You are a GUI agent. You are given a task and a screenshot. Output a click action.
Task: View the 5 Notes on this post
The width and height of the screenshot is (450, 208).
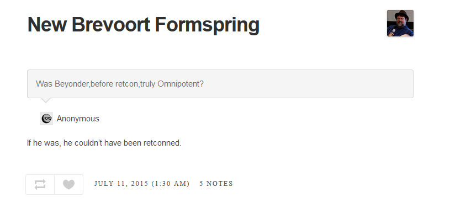[216, 184]
